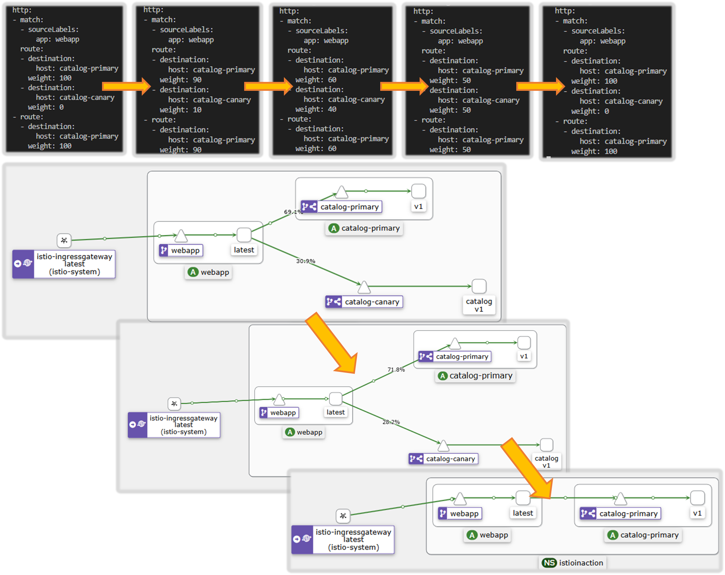Select latest workload square in 71.8% graph
The image size is (725, 575).
point(335,399)
